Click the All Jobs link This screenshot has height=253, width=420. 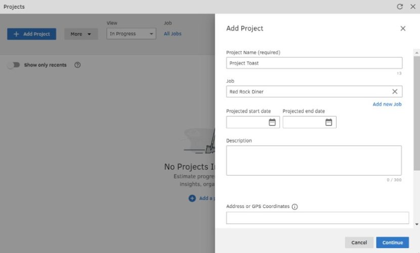point(173,34)
